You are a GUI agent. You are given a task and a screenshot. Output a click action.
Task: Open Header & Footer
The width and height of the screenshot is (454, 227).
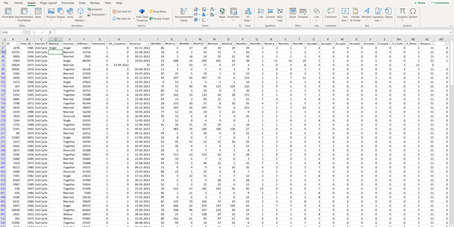pos(355,15)
